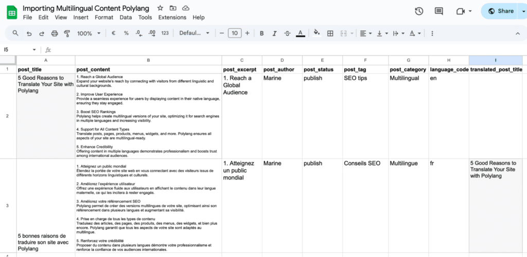Start a meeting with camera icon

[460, 11]
